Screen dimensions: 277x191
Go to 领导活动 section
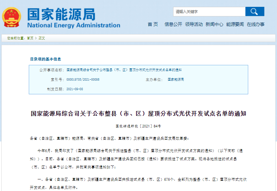(194, 24)
